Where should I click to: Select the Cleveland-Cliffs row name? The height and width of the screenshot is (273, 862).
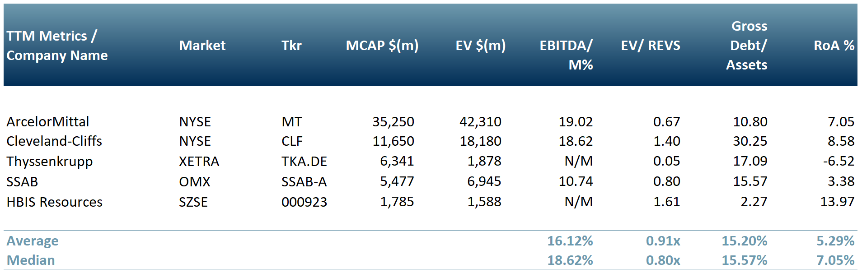(54, 141)
